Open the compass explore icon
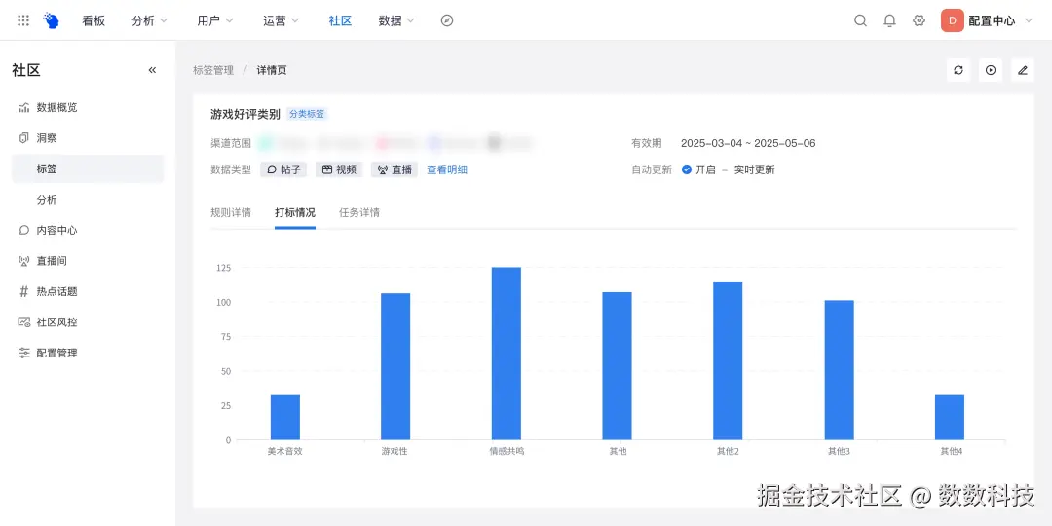 click(447, 20)
